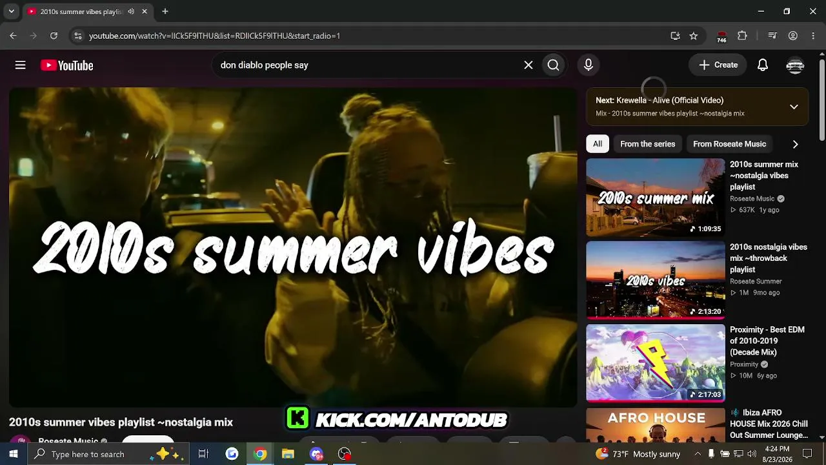Viewport: 826px width, 465px height.
Task: Open a new browser tab
Action: click(165, 12)
